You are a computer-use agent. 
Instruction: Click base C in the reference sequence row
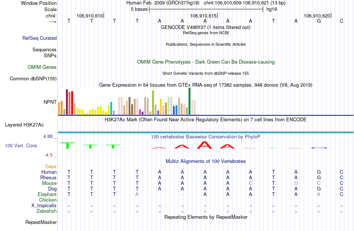[x=342, y=21]
